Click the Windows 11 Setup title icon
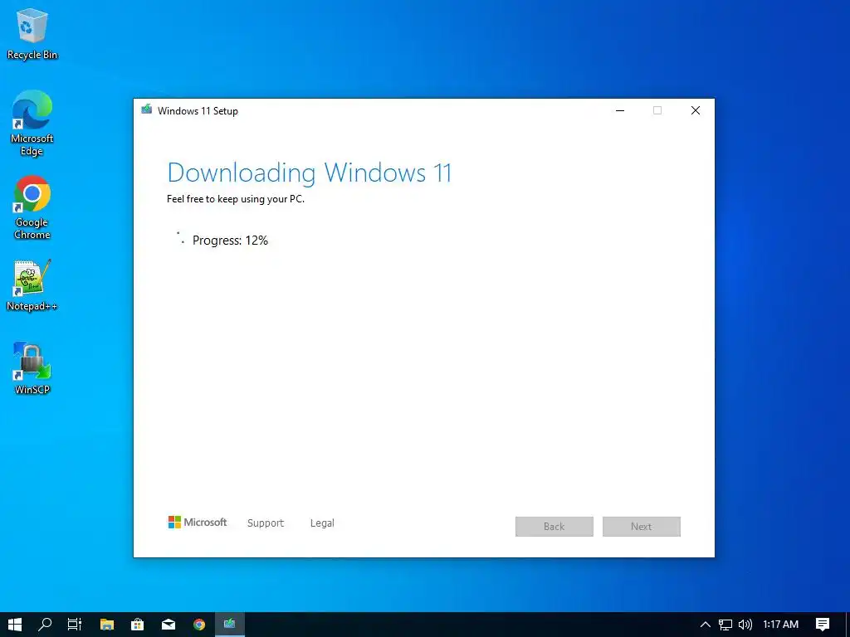The image size is (850, 637). (146, 109)
